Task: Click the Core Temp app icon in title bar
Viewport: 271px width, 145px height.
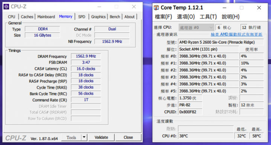Action: (157, 8)
